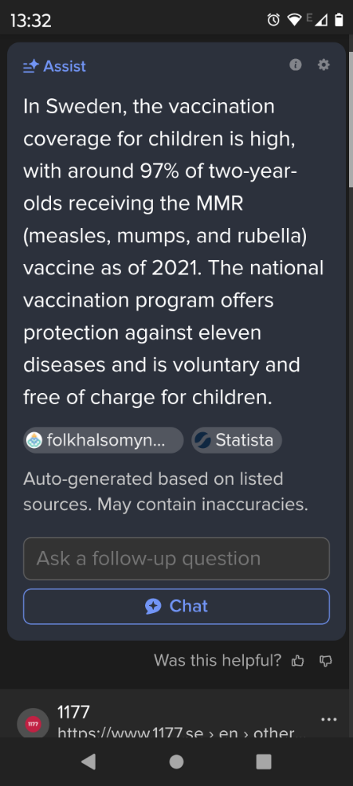This screenshot has width=353, height=786.
Task: Tap Android home navigation button
Action: tap(176, 762)
